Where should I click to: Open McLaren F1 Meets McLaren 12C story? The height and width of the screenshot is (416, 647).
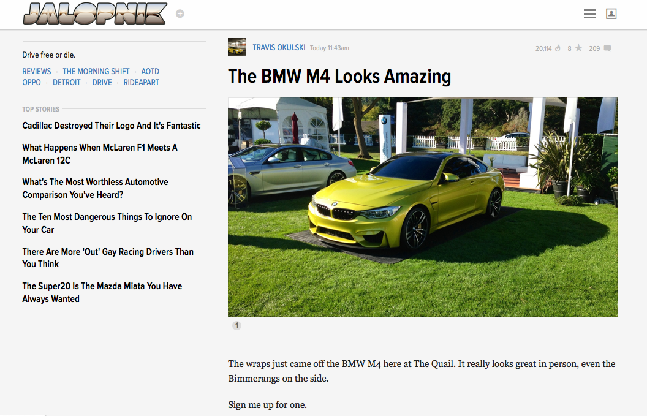100,154
